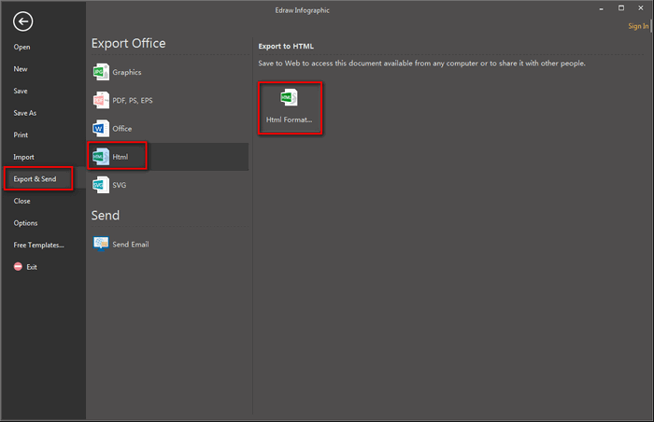Click the Send Email icon
The height and width of the screenshot is (422, 654).
tap(101, 245)
